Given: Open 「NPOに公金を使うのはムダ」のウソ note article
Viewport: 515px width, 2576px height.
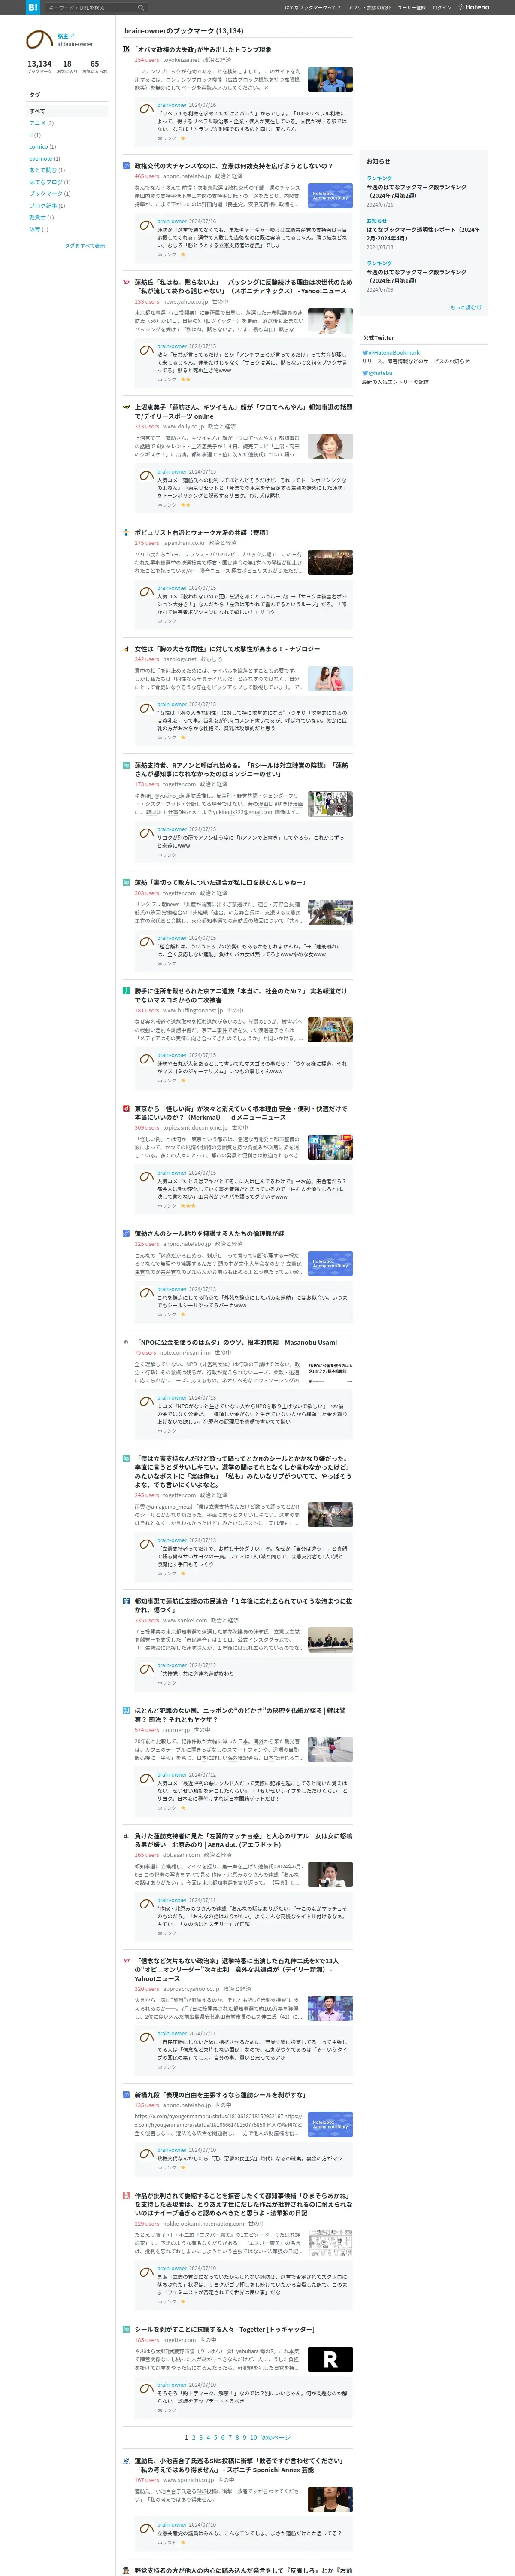Looking at the screenshot, I should tap(236, 1343).
